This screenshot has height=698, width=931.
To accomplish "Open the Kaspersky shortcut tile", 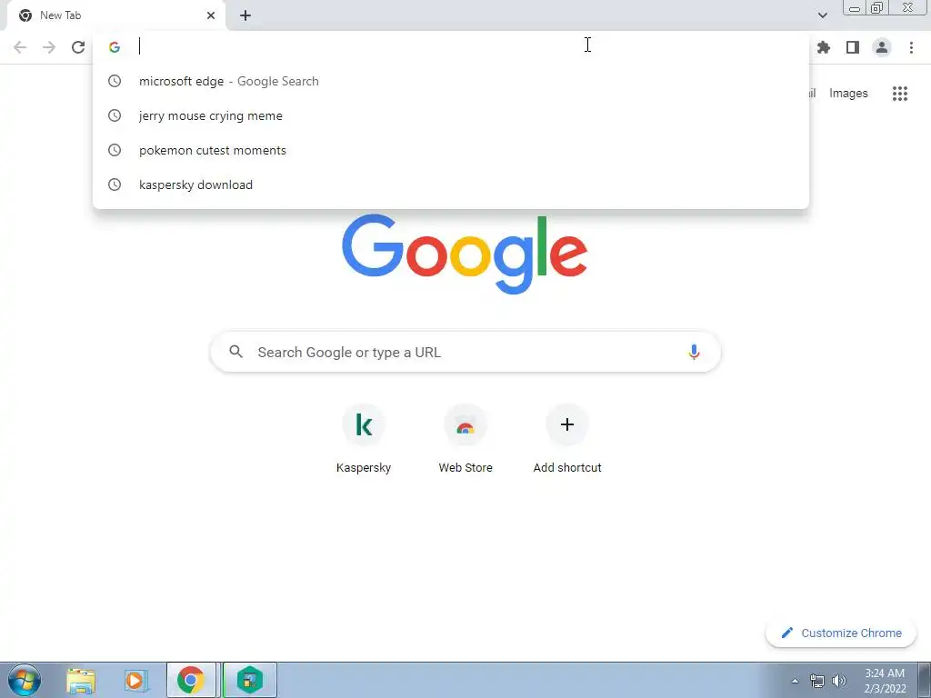I will [364, 440].
